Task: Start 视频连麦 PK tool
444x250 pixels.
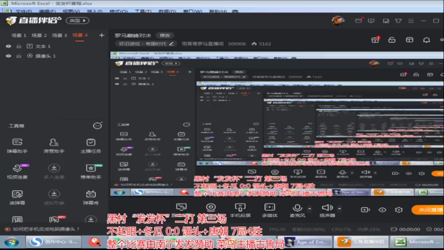Action: point(17,172)
